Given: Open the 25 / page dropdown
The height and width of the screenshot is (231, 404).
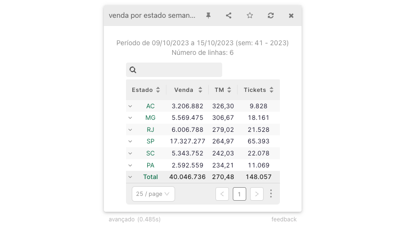Looking at the screenshot, I should click(x=153, y=194).
